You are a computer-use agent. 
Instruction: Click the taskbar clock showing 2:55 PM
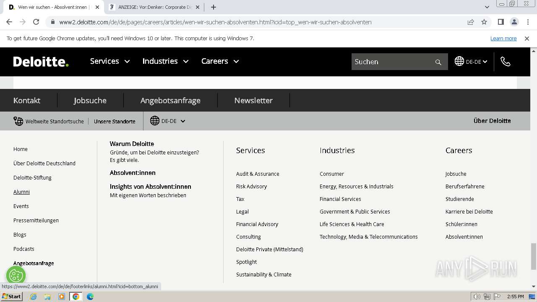515,297
